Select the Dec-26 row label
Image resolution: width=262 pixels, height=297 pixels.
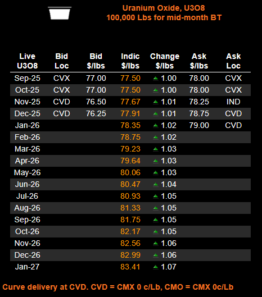28,255
